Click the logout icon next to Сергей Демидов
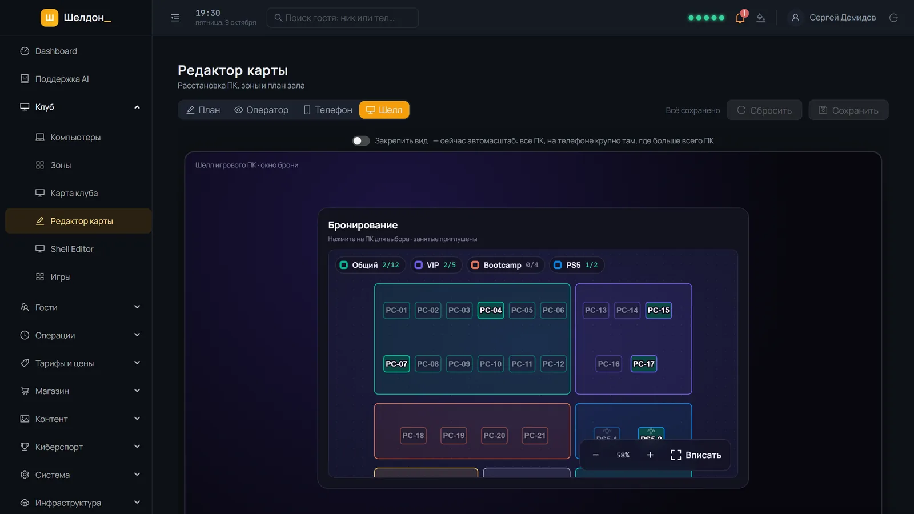The width and height of the screenshot is (914, 514). 893,18
